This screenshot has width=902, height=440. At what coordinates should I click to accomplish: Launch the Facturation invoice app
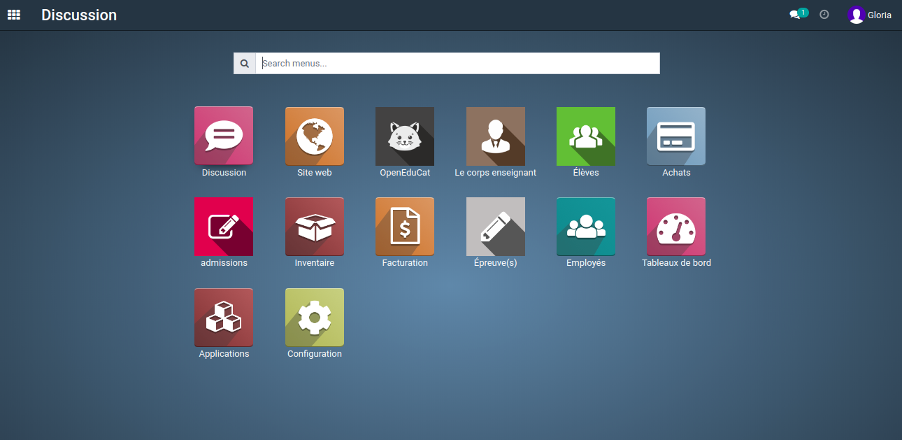[x=405, y=227]
